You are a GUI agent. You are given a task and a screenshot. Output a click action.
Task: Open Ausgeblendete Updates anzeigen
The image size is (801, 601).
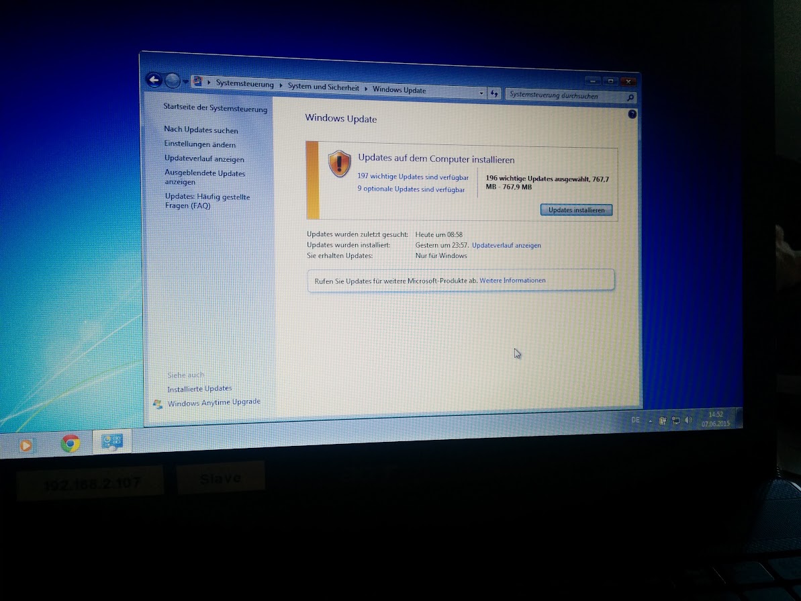click(205, 177)
